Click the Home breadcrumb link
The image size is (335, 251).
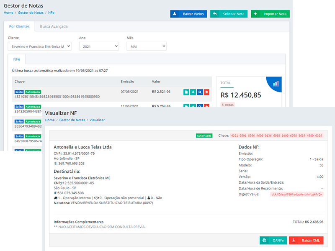click(x=8, y=13)
